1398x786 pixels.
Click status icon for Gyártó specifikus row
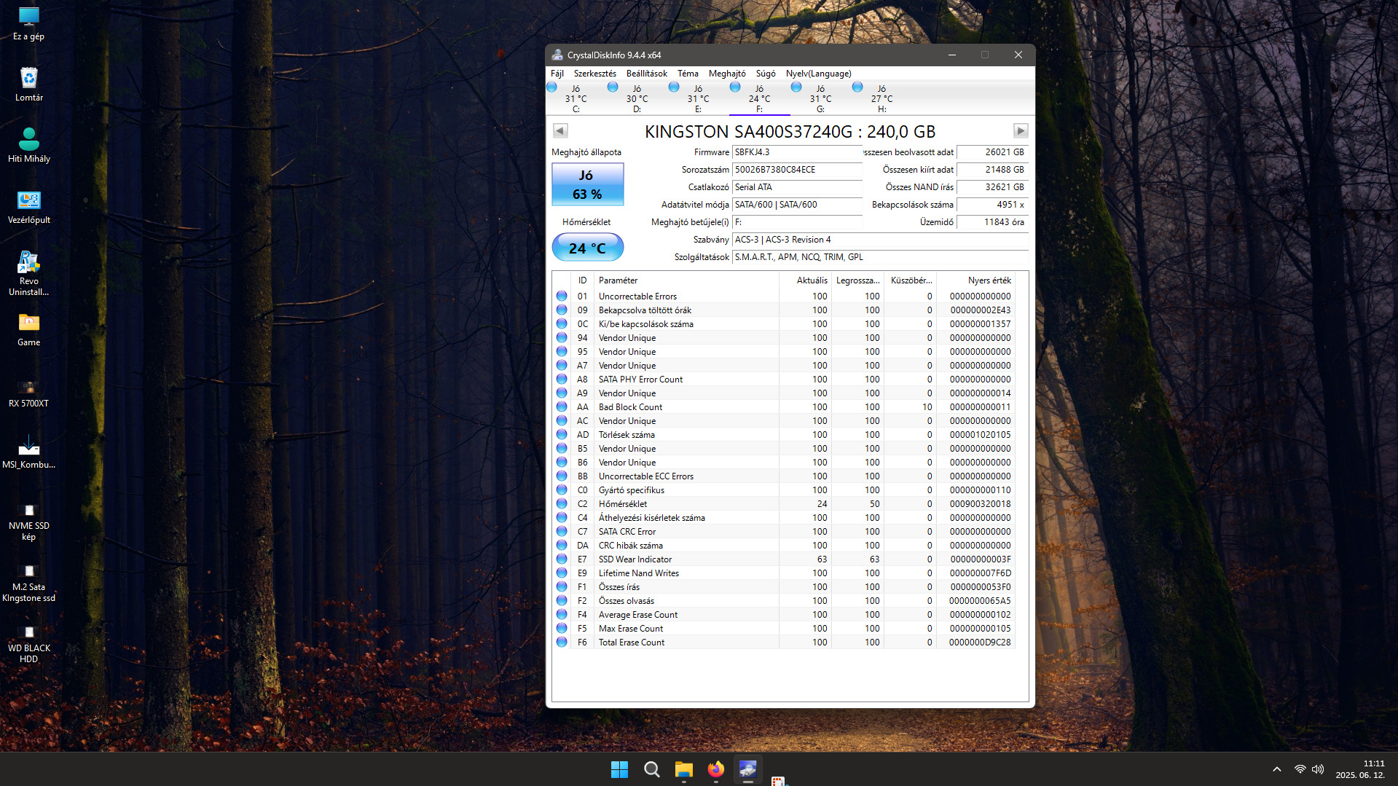562,490
